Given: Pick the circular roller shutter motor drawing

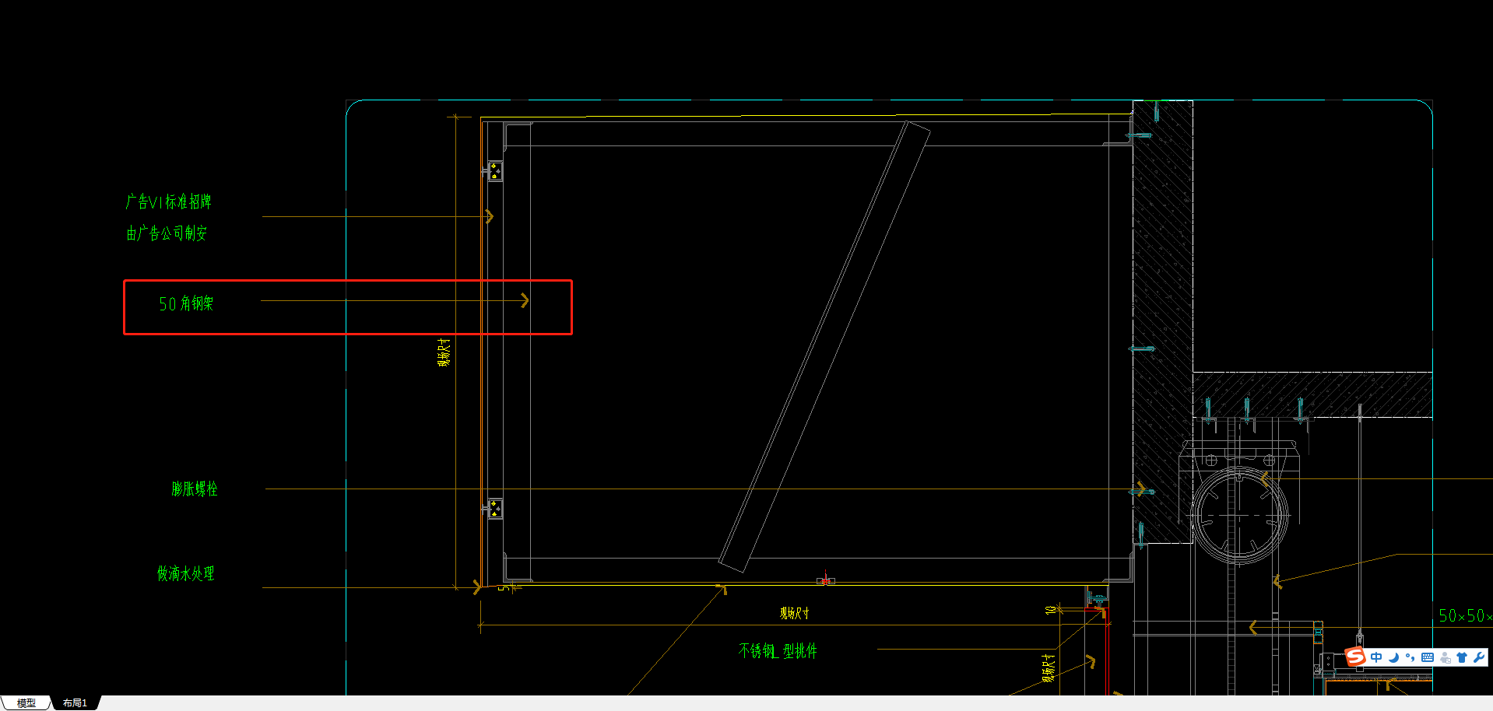Looking at the screenshot, I should click(x=1238, y=515).
